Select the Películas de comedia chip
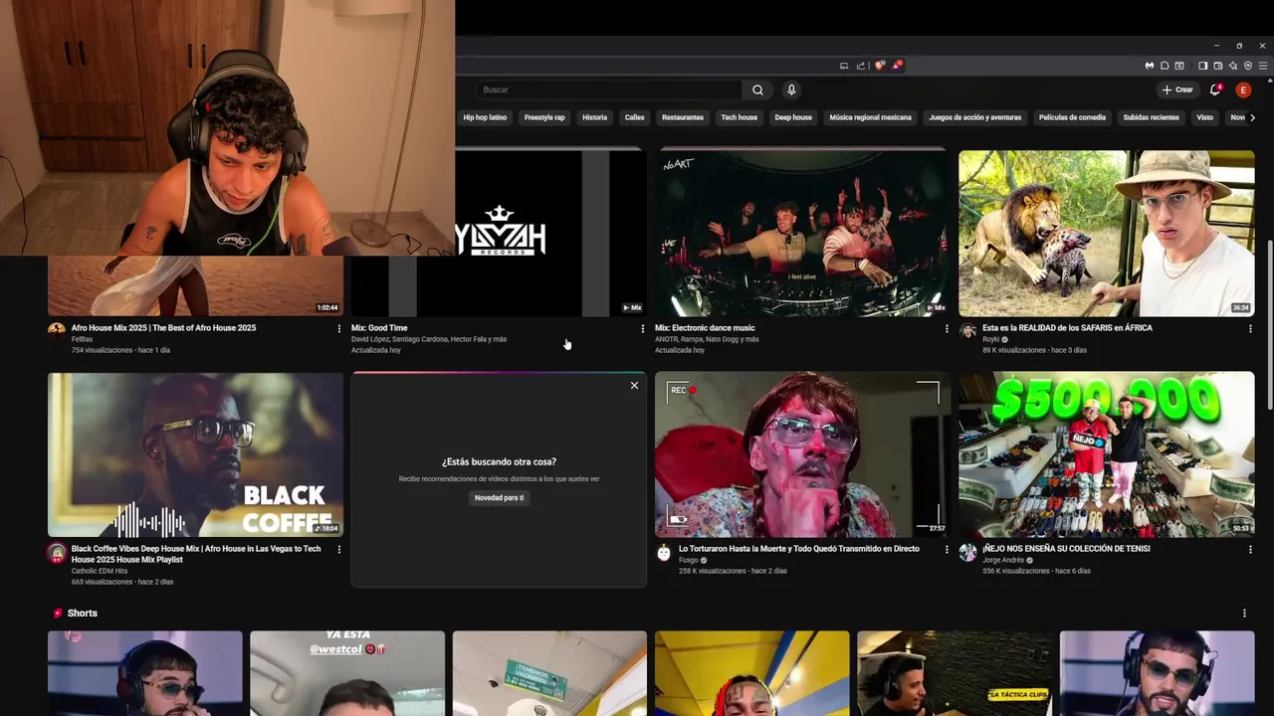Image resolution: width=1274 pixels, height=716 pixels. 1072,117
